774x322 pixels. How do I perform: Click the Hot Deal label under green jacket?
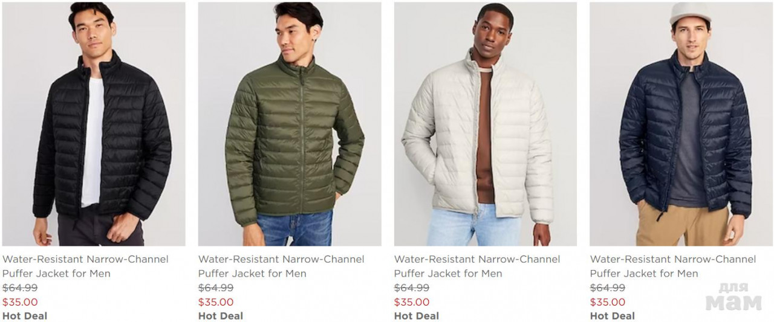(x=221, y=316)
